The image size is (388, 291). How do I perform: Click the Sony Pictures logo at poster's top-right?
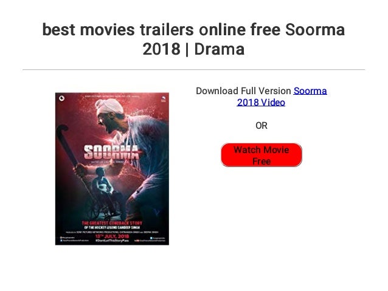[164, 99]
